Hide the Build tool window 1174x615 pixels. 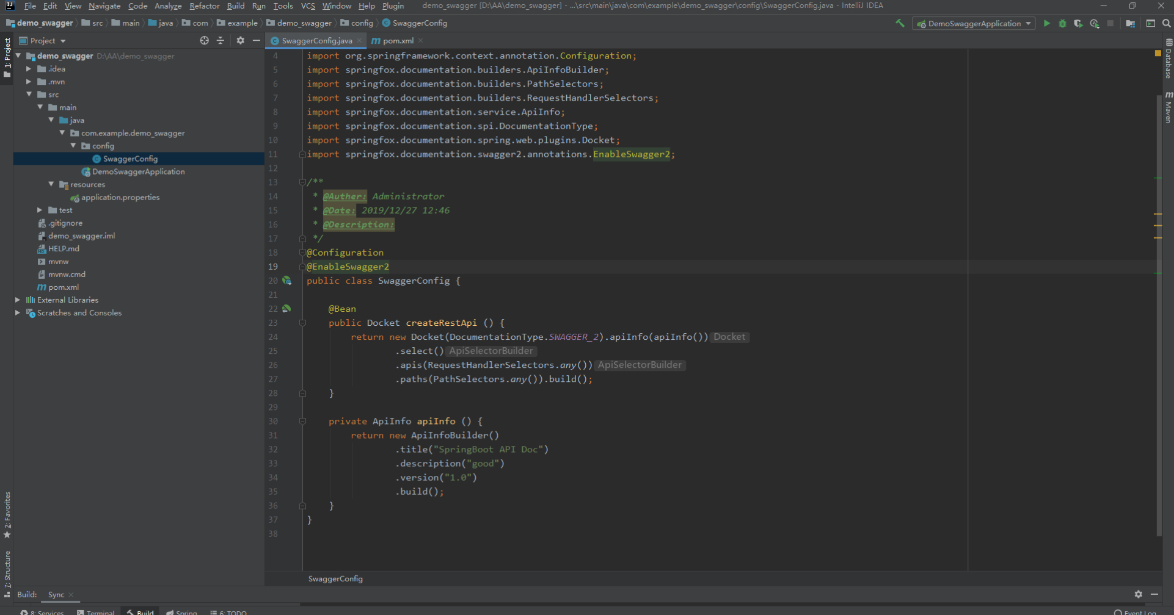[x=1154, y=594]
